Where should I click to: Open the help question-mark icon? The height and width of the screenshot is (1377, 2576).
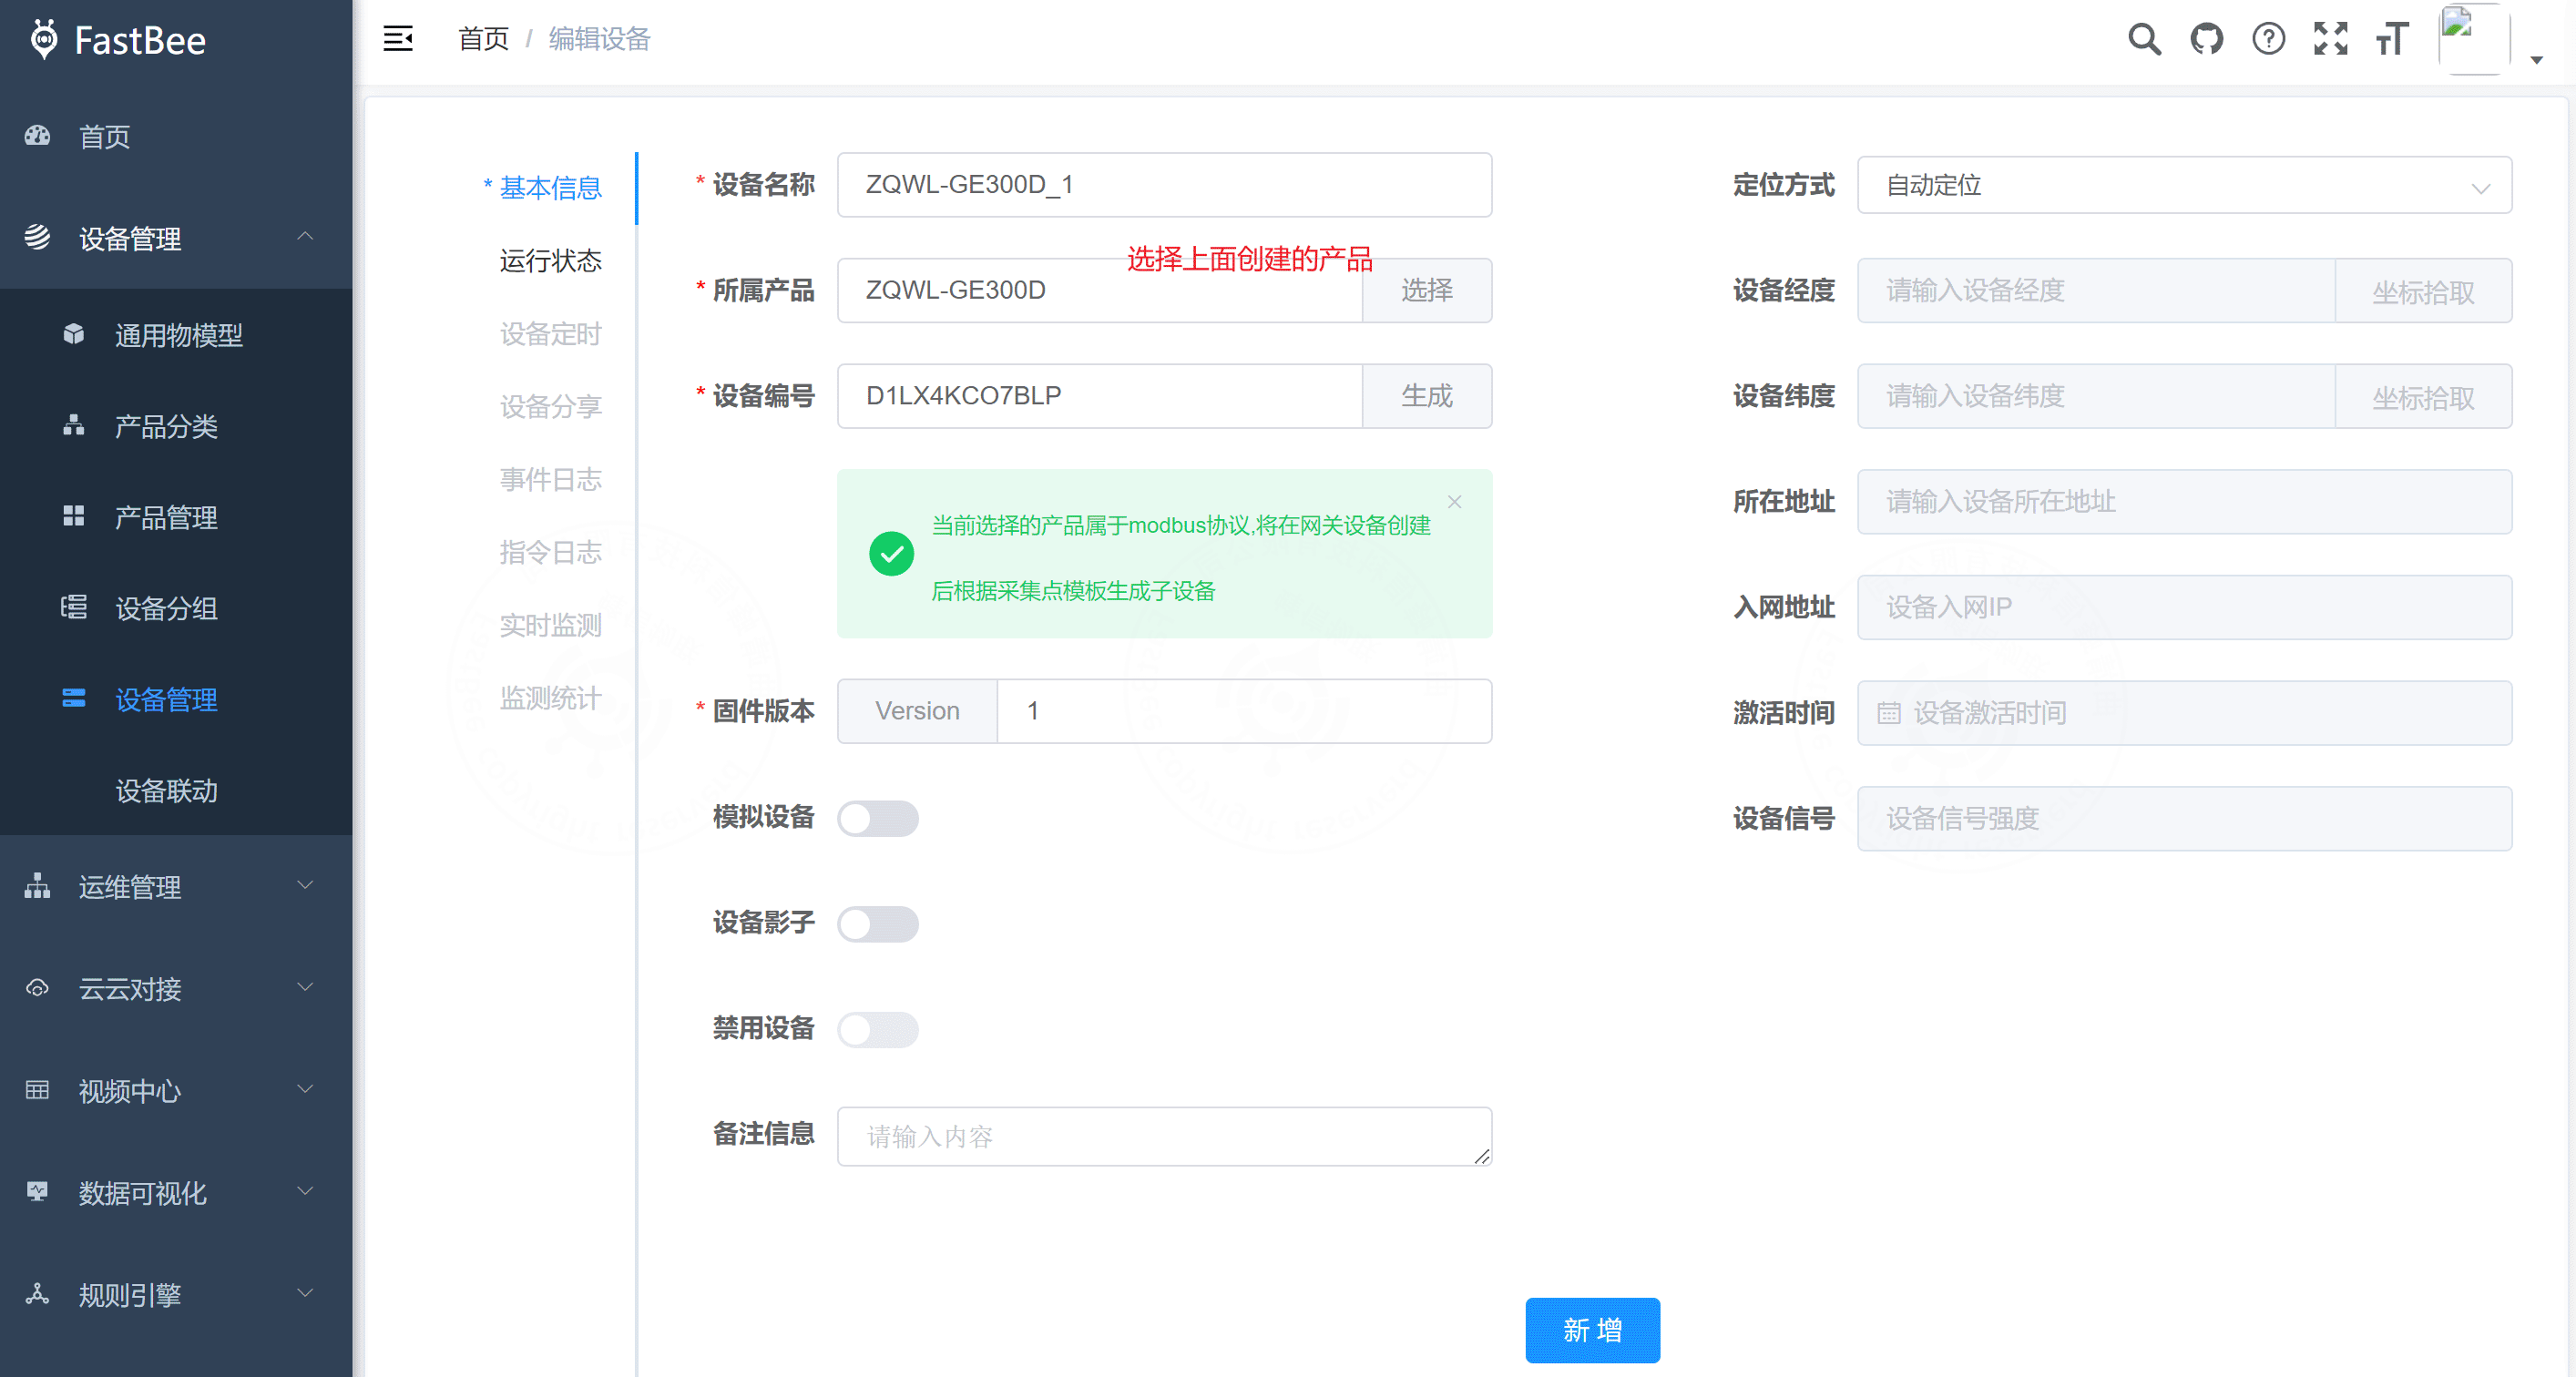point(2268,39)
